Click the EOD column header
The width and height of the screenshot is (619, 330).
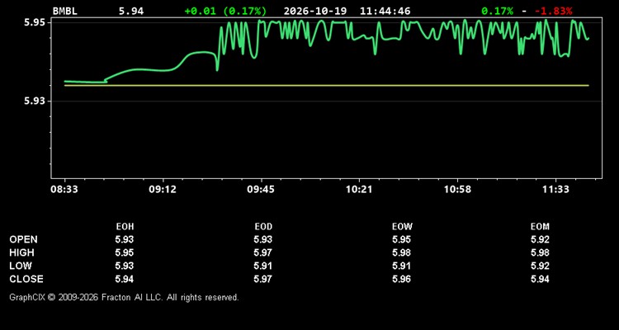tap(263, 227)
